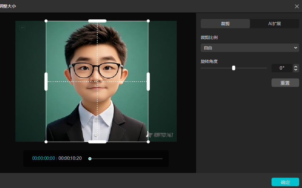
Task: Increase rotation angle with the up arrow
Action: (296, 66)
